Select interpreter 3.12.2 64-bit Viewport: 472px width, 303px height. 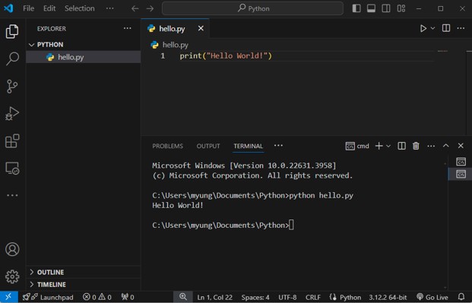[x=388, y=297]
